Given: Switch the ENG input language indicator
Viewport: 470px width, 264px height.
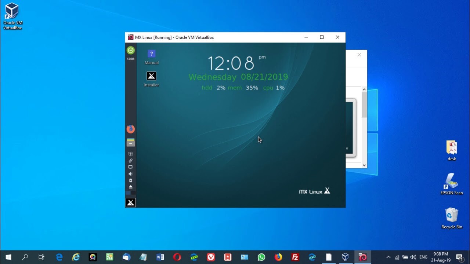Looking at the screenshot, I should (423, 257).
